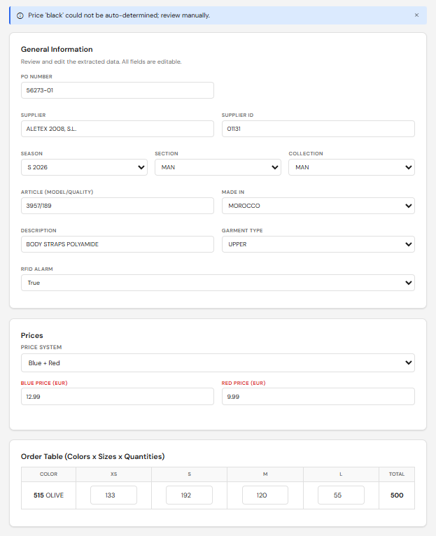
Task: Edit the XS quantity 133 for OLIVE
Action: pyautogui.click(x=113, y=495)
